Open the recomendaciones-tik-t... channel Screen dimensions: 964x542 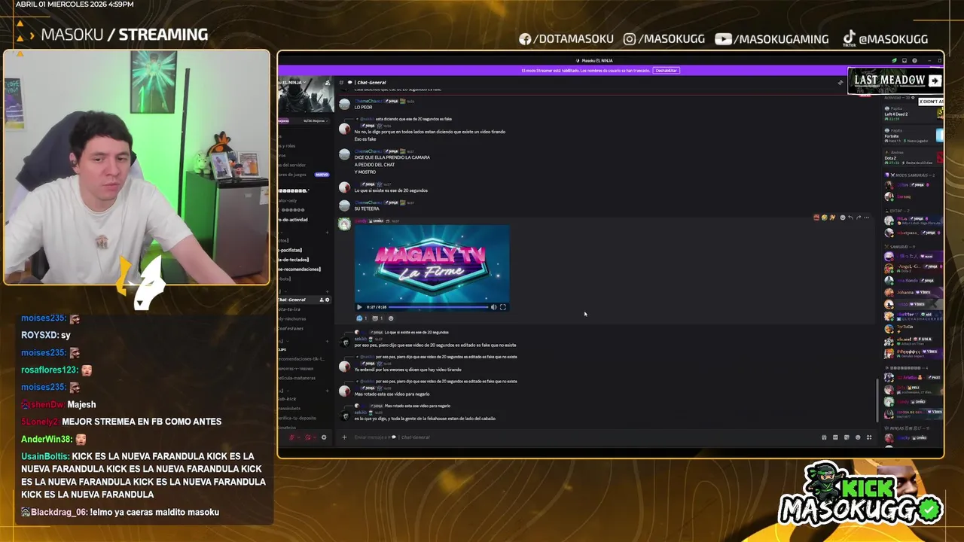pyautogui.click(x=301, y=359)
